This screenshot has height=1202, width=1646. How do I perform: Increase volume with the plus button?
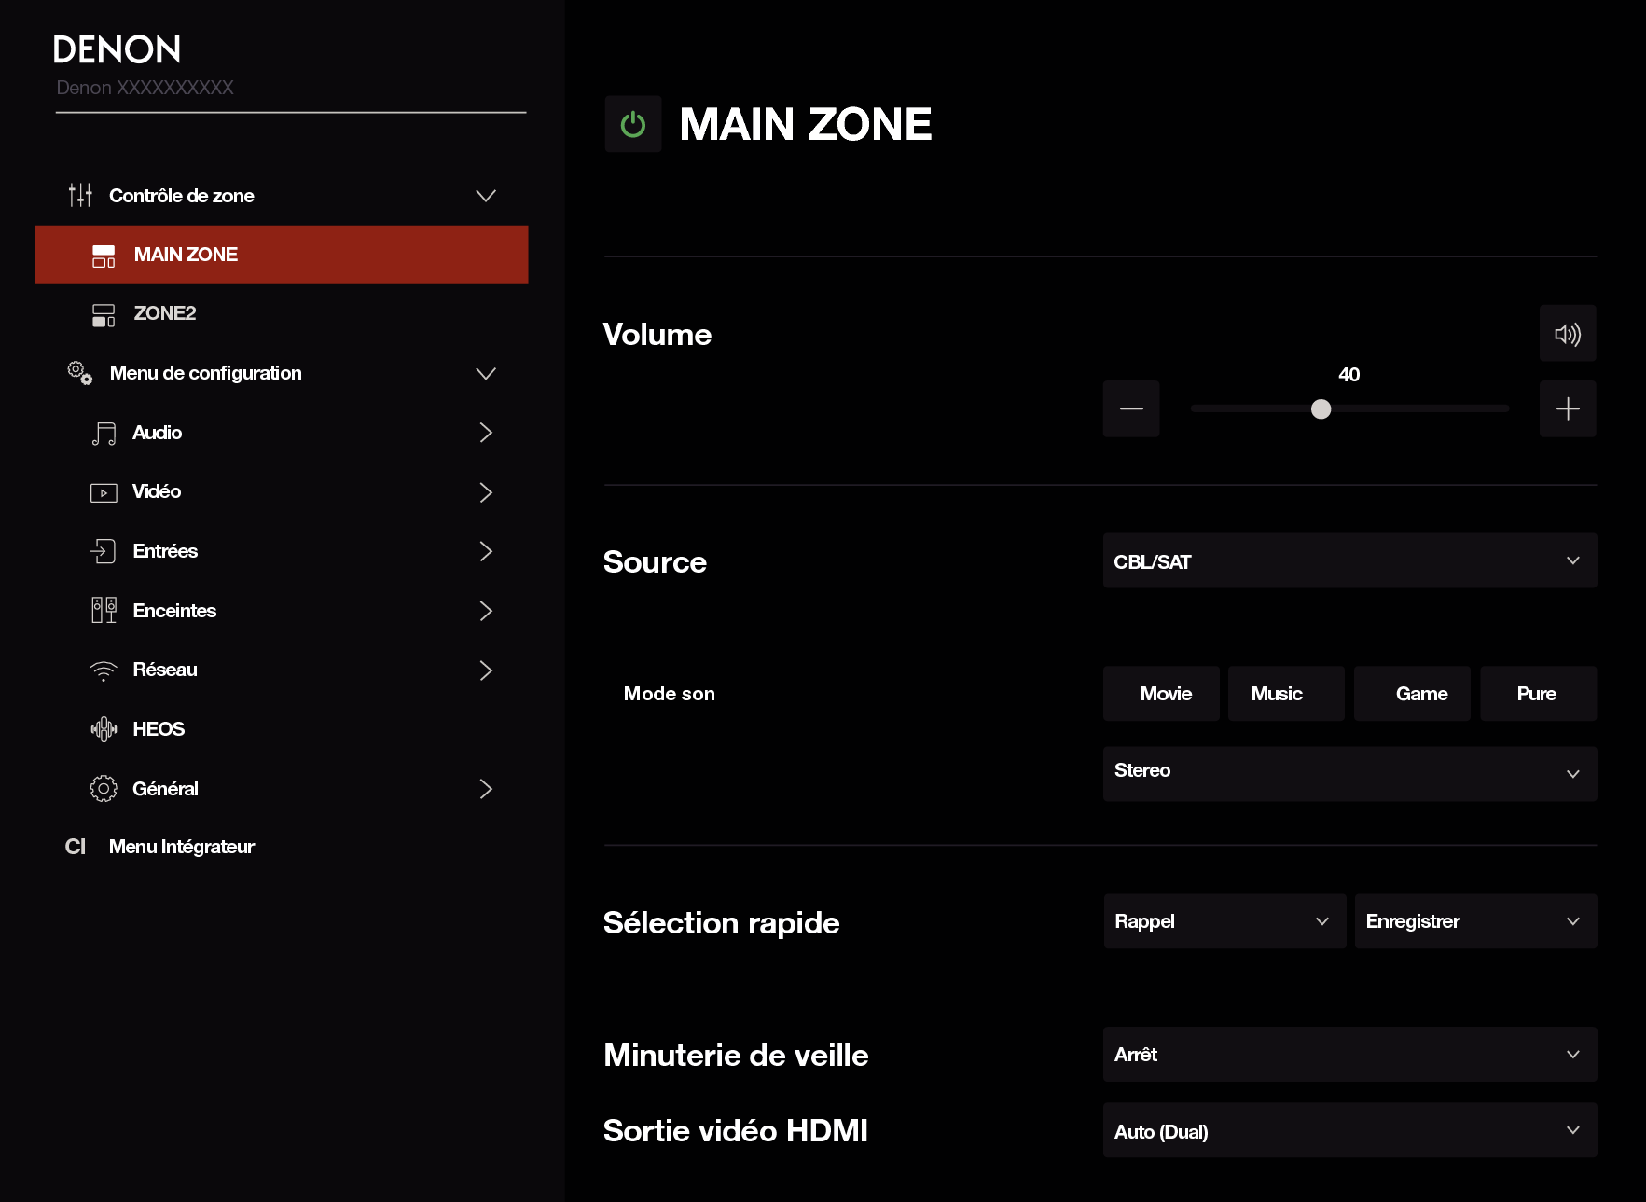(1567, 408)
